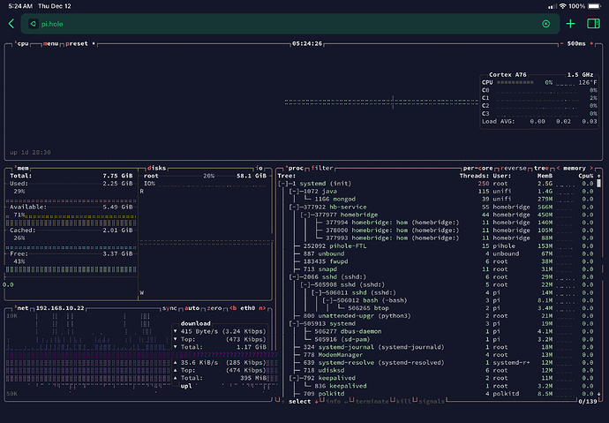609x423 pixels.
Task: Clear the pi.hole address field
Action: [545, 24]
